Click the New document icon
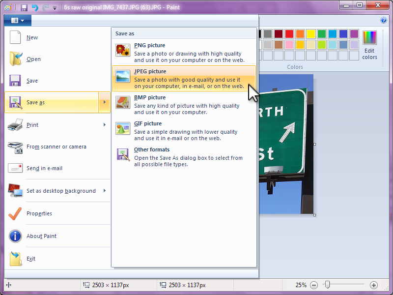The width and height of the screenshot is (393, 295). click(15, 37)
